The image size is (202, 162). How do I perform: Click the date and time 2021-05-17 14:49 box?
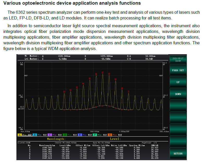[x=178, y=60]
